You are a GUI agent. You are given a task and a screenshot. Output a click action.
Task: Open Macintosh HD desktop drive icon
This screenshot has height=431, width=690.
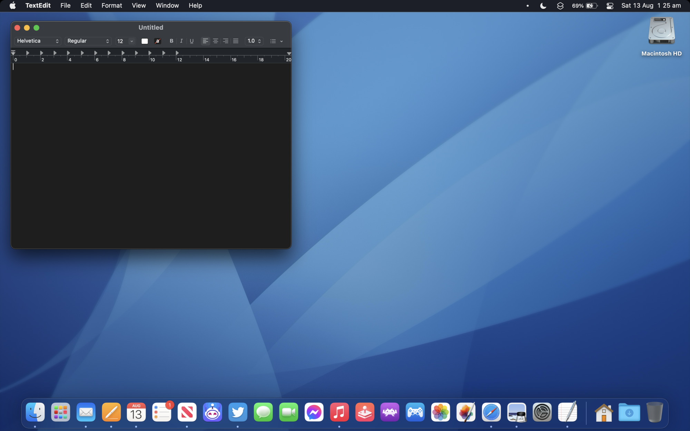(x=661, y=32)
